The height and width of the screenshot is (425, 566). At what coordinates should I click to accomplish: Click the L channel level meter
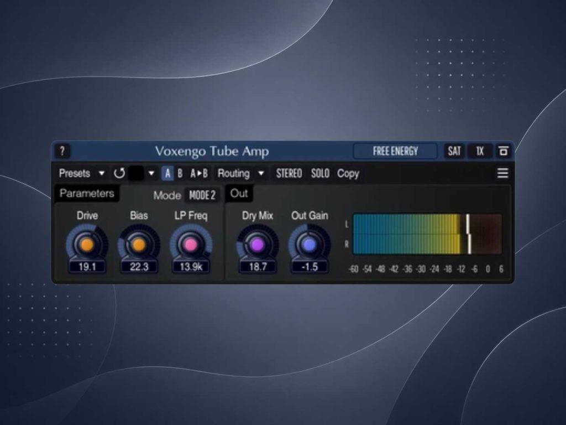coord(427,224)
